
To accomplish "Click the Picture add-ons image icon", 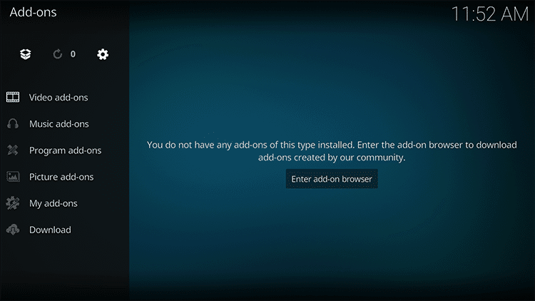I will pyautogui.click(x=13, y=176).
